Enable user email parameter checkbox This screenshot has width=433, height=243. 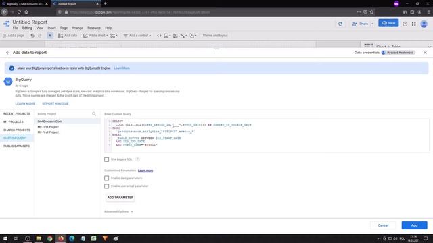click(107, 186)
